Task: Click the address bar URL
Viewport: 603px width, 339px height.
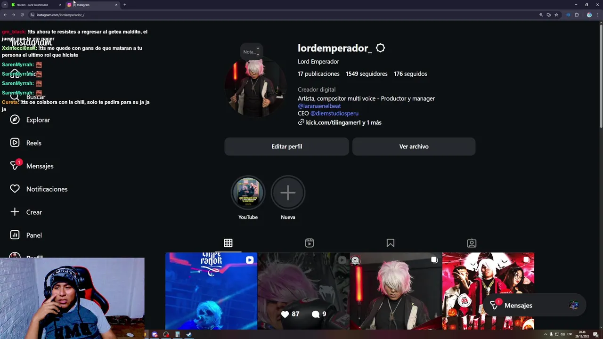Action: [61, 15]
